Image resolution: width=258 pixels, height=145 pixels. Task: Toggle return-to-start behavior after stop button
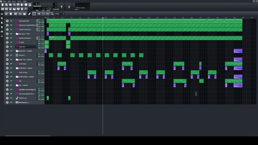click(48, 14)
